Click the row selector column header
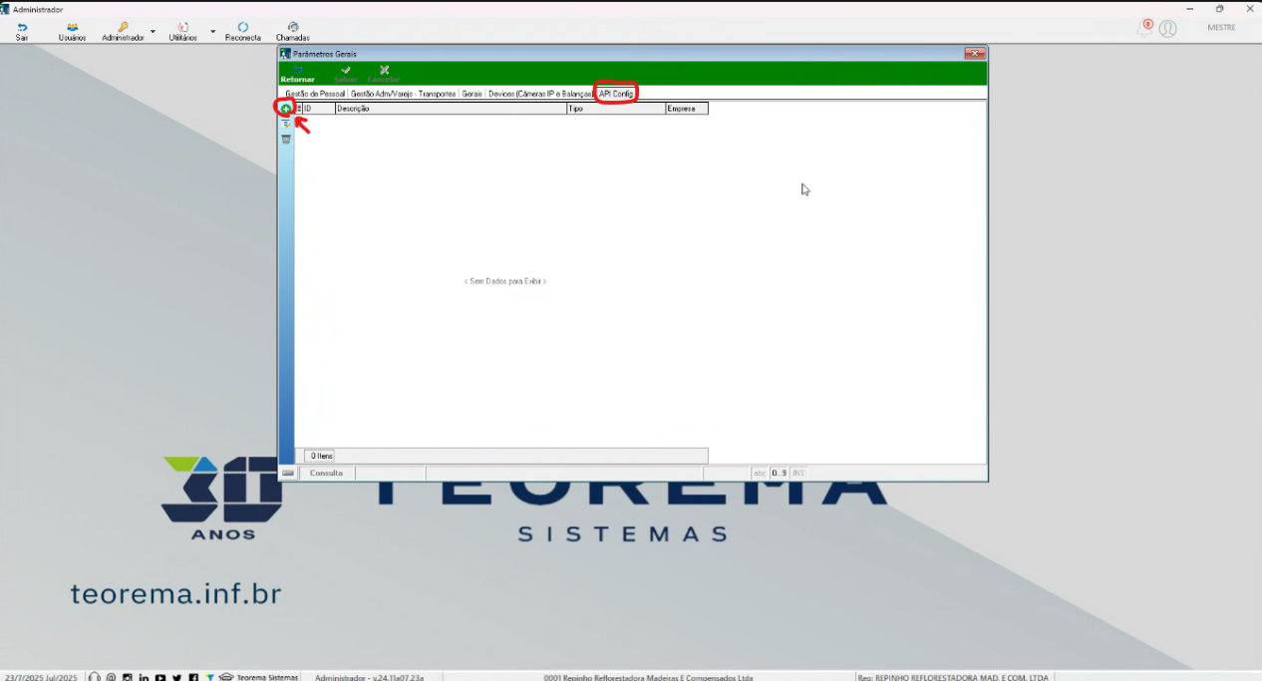The height and width of the screenshot is (681, 1262). [x=299, y=109]
